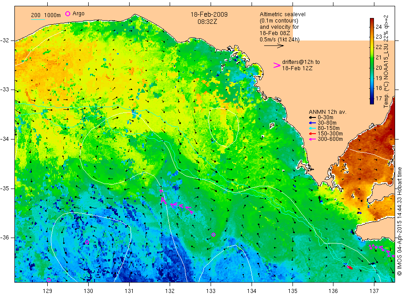Screen dimensions: 405x297
Task: Click the 0.5m/s (1kt 24h) text
Action: coord(279,40)
